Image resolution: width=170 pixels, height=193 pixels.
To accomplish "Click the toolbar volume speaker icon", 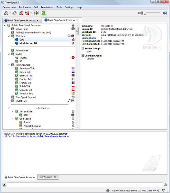I will [140, 13].
